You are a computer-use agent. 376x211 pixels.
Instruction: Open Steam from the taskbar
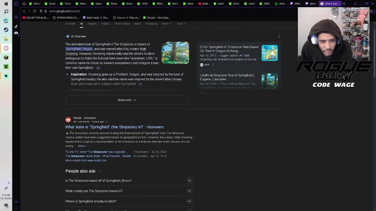[6, 30]
